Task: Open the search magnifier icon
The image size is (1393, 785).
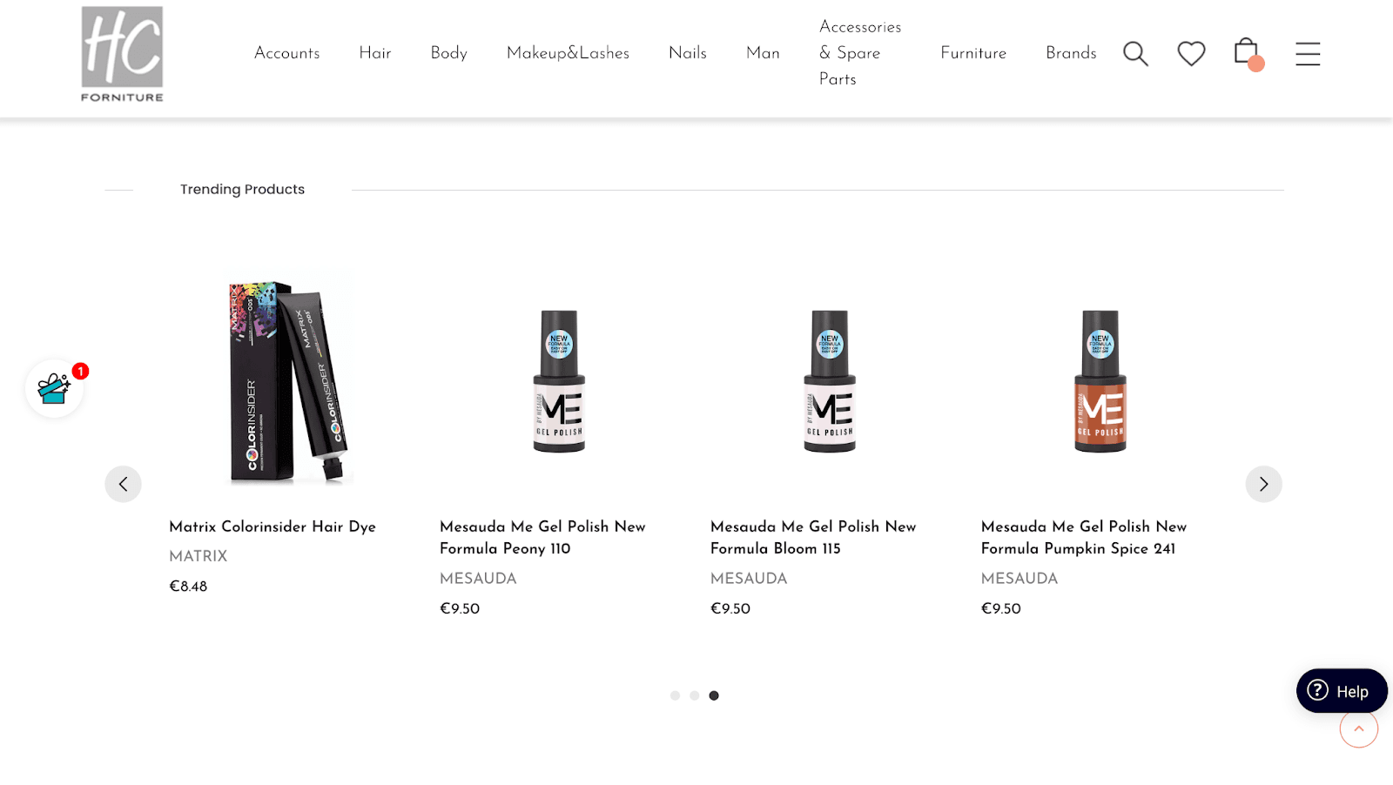Action: coord(1135,54)
